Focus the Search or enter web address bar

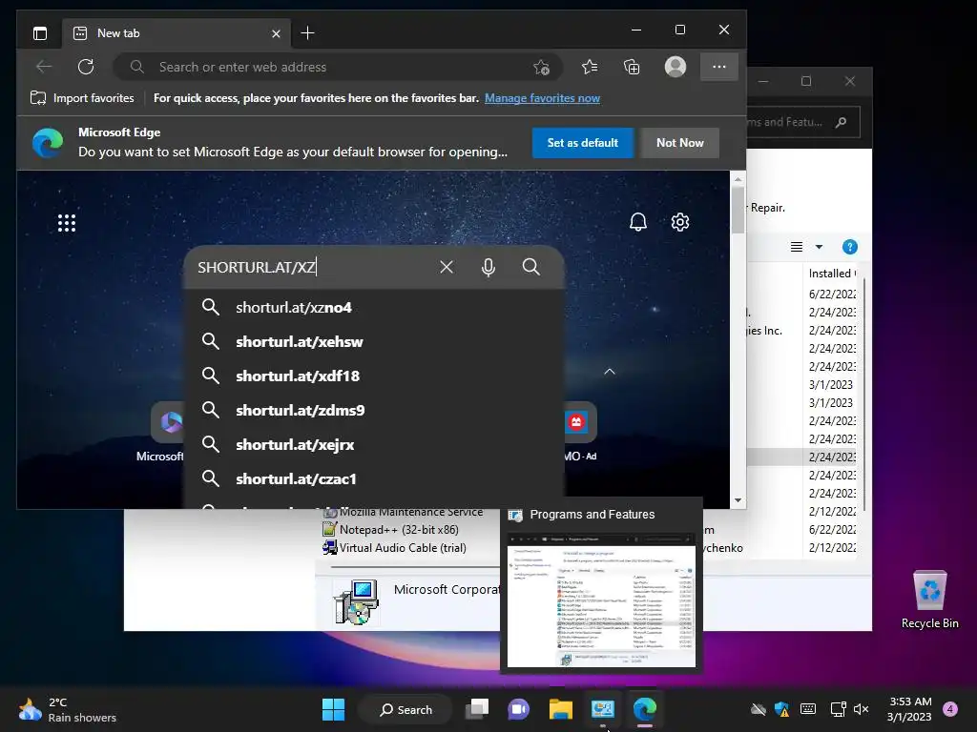click(x=337, y=67)
